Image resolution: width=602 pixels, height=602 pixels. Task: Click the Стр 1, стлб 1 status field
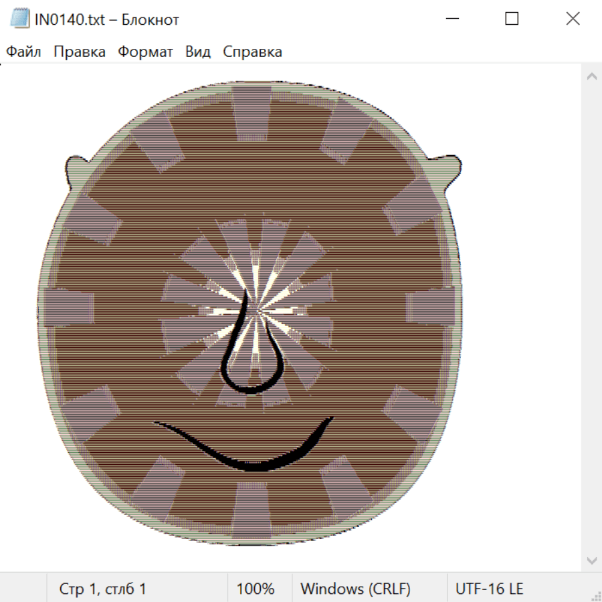coord(103,589)
